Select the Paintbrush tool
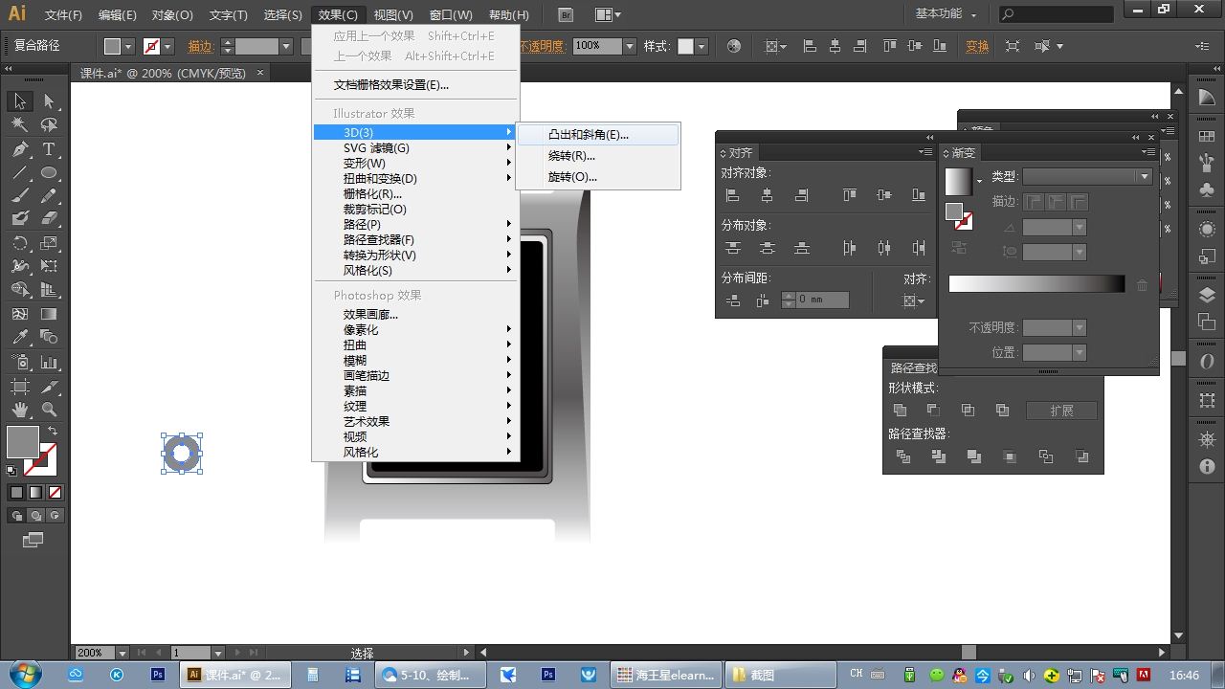The width and height of the screenshot is (1225, 689). (20, 196)
